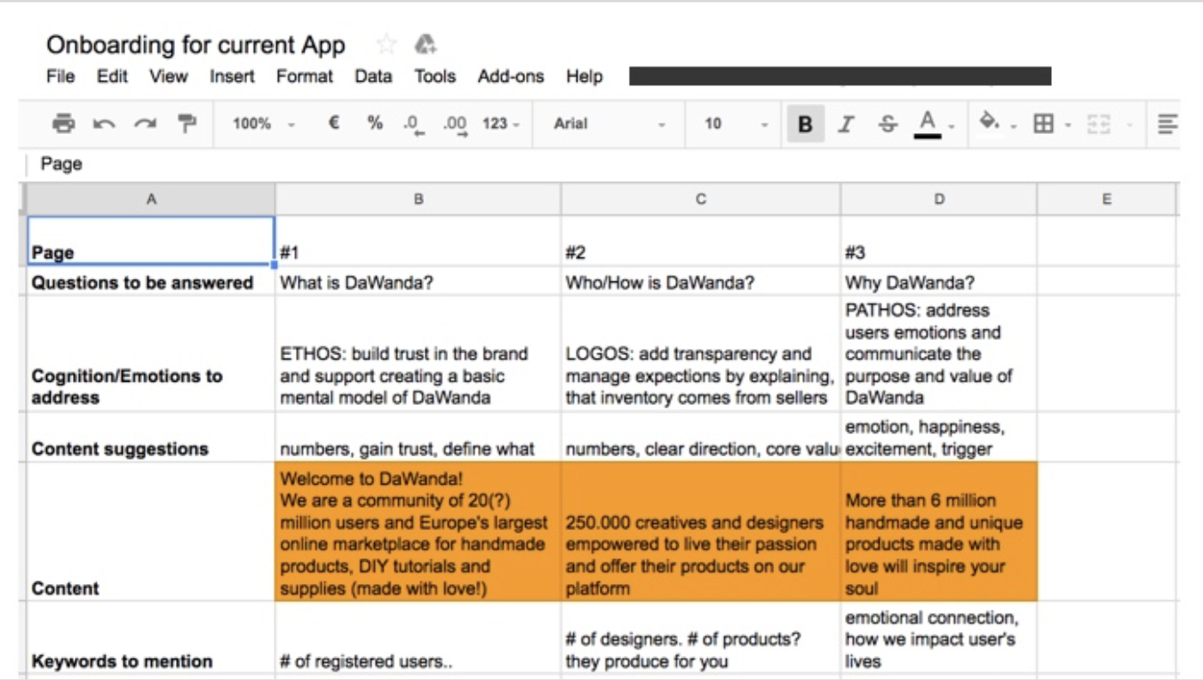Expand the Borders dropdown arrow

[1068, 125]
